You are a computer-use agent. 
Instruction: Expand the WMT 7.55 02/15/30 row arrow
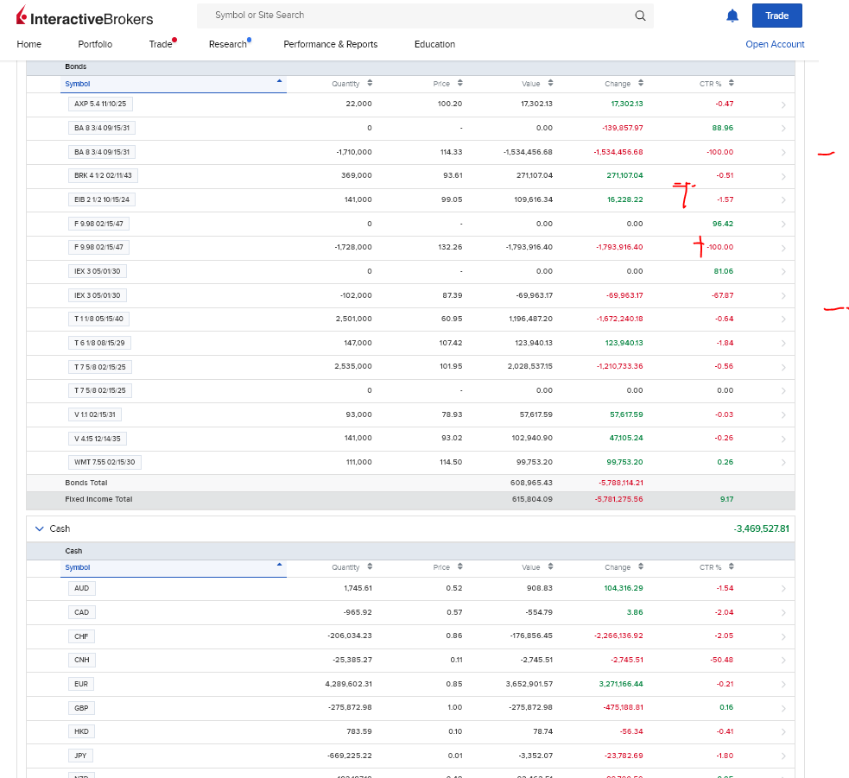[x=783, y=463]
